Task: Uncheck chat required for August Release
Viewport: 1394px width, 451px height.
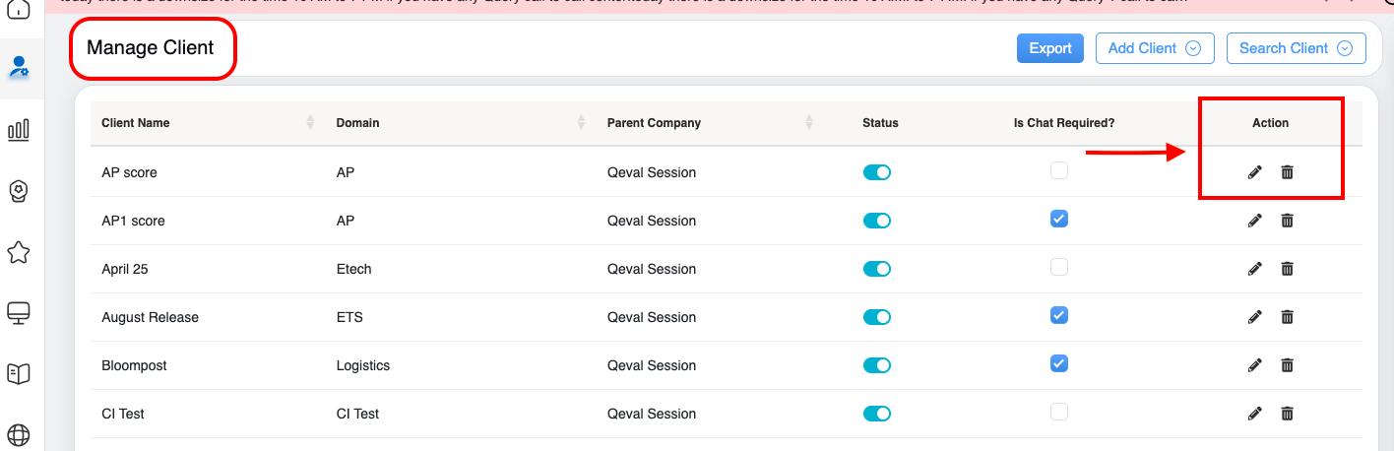Action: tap(1058, 315)
